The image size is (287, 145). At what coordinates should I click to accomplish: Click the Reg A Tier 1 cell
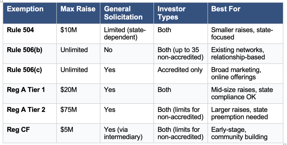(26, 90)
